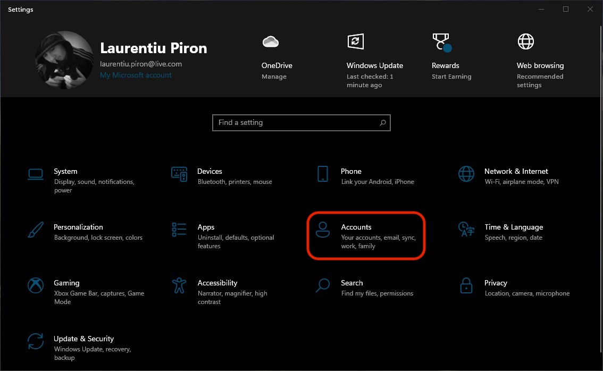Viewport: 603px width, 371px height.
Task: Select the Start Earning Rewards text
Action: coord(451,77)
